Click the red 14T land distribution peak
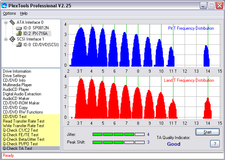225x160 pixels. click(x=207, y=108)
